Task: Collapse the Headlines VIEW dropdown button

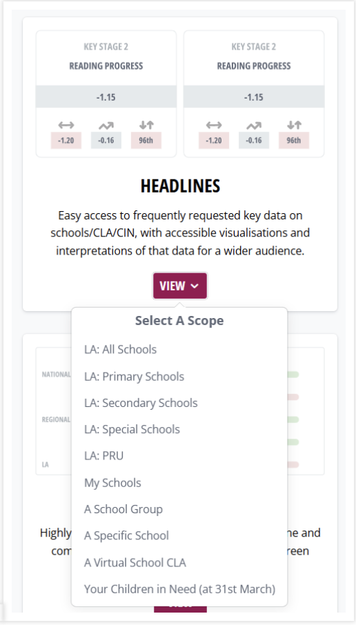Action: pos(180,286)
